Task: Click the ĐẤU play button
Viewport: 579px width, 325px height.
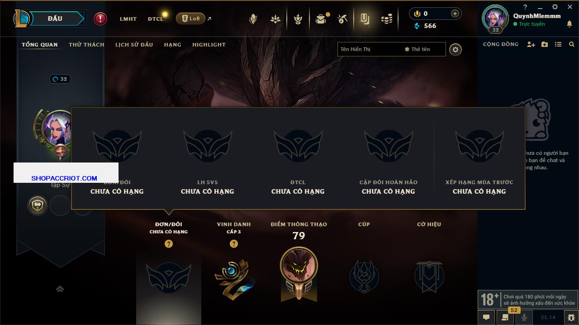Action: coord(54,19)
